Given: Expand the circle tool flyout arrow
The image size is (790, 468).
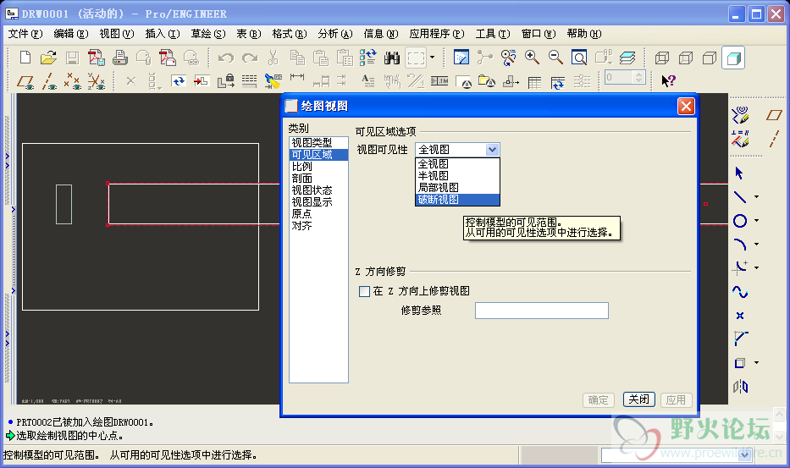Looking at the screenshot, I should pyautogui.click(x=756, y=221).
